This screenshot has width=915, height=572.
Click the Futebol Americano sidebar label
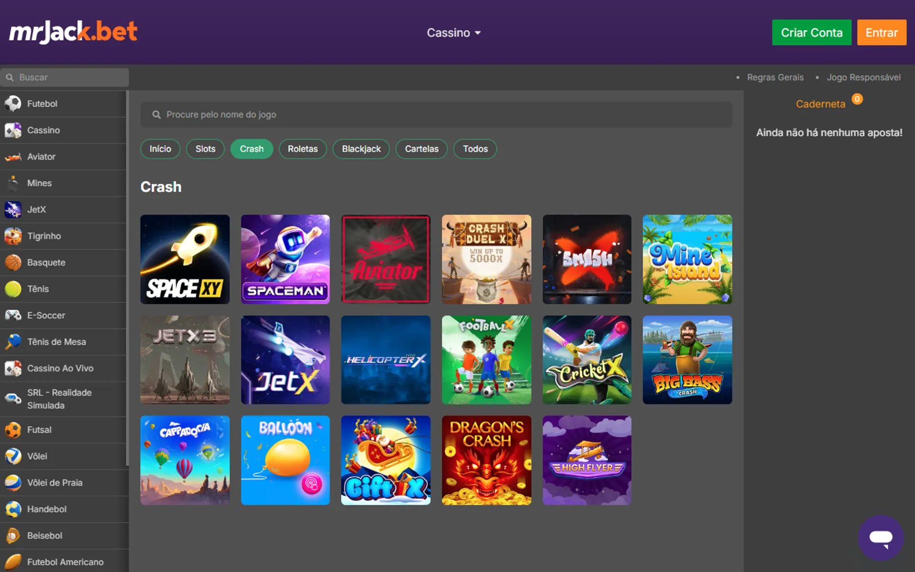click(65, 562)
